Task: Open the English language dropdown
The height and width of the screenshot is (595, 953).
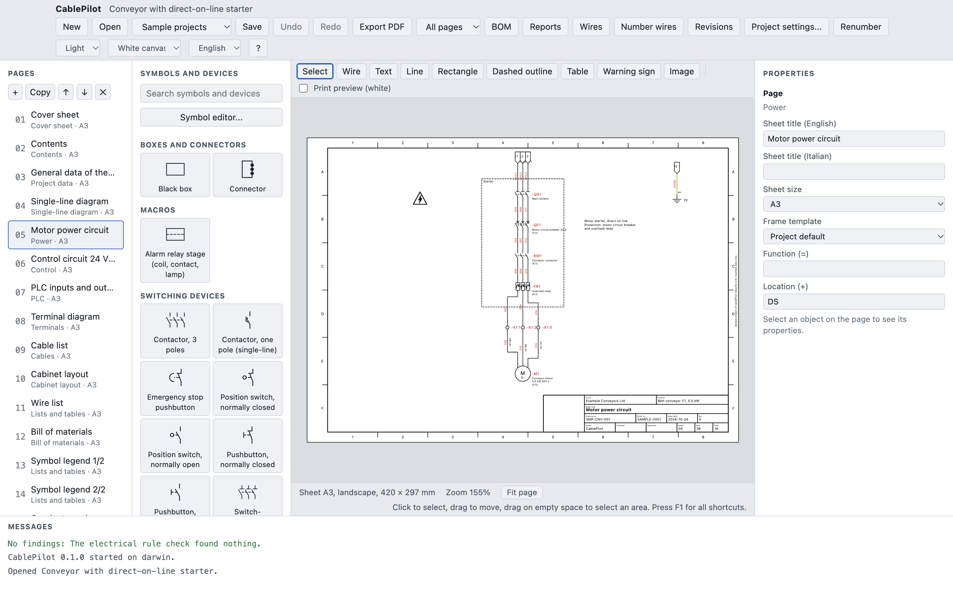Action: (215, 48)
